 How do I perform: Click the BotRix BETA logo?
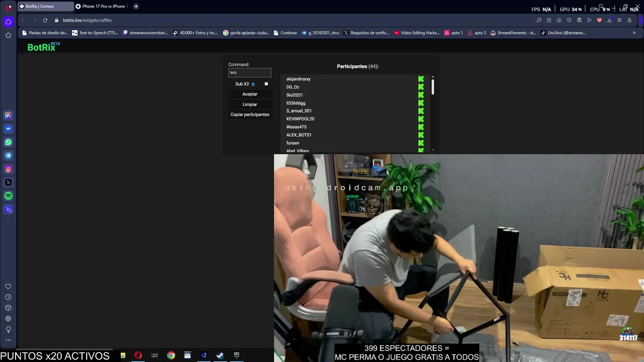(43, 47)
